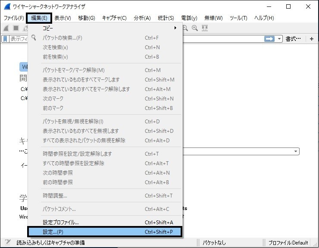The height and width of the screenshot is (248, 319).
Task: Choose 設定プロファイル... menu entry
Action: [x=105, y=223]
